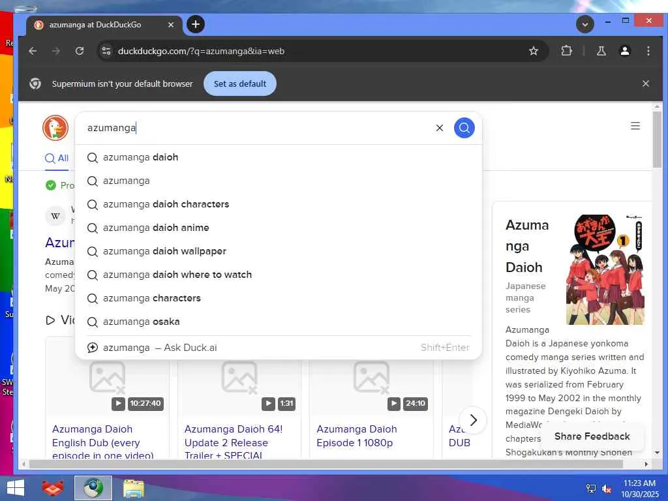Viewport: 668px width, 501px height.
Task: Click the Wikipedia W result icon
Action: (x=55, y=216)
